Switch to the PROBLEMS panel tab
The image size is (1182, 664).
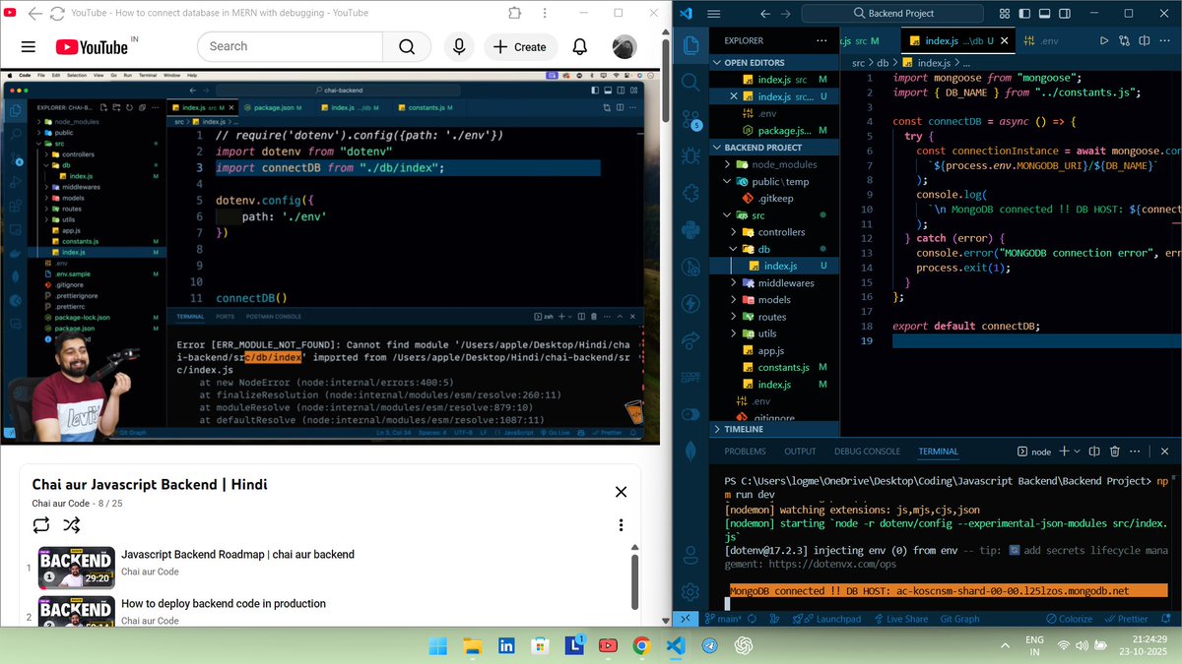point(745,452)
